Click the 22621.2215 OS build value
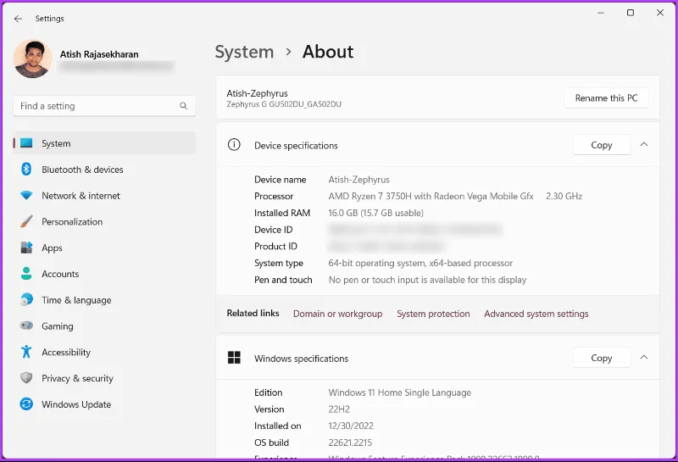The width and height of the screenshot is (678, 462). point(350,443)
